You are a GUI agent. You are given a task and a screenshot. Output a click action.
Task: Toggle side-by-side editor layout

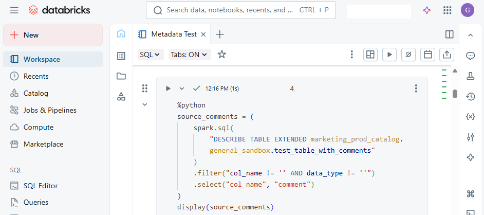point(450,34)
